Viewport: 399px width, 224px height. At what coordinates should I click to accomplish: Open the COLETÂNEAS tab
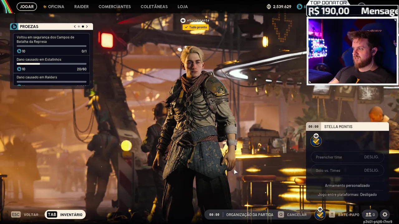[x=154, y=7]
